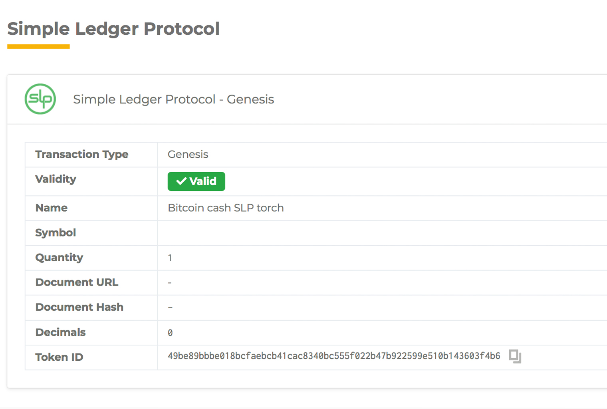Click the Document Hash row label

pos(79,307)
